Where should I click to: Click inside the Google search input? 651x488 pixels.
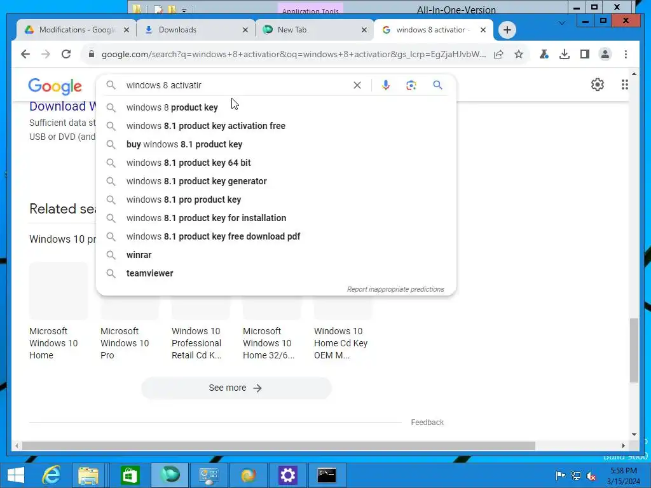236,85
